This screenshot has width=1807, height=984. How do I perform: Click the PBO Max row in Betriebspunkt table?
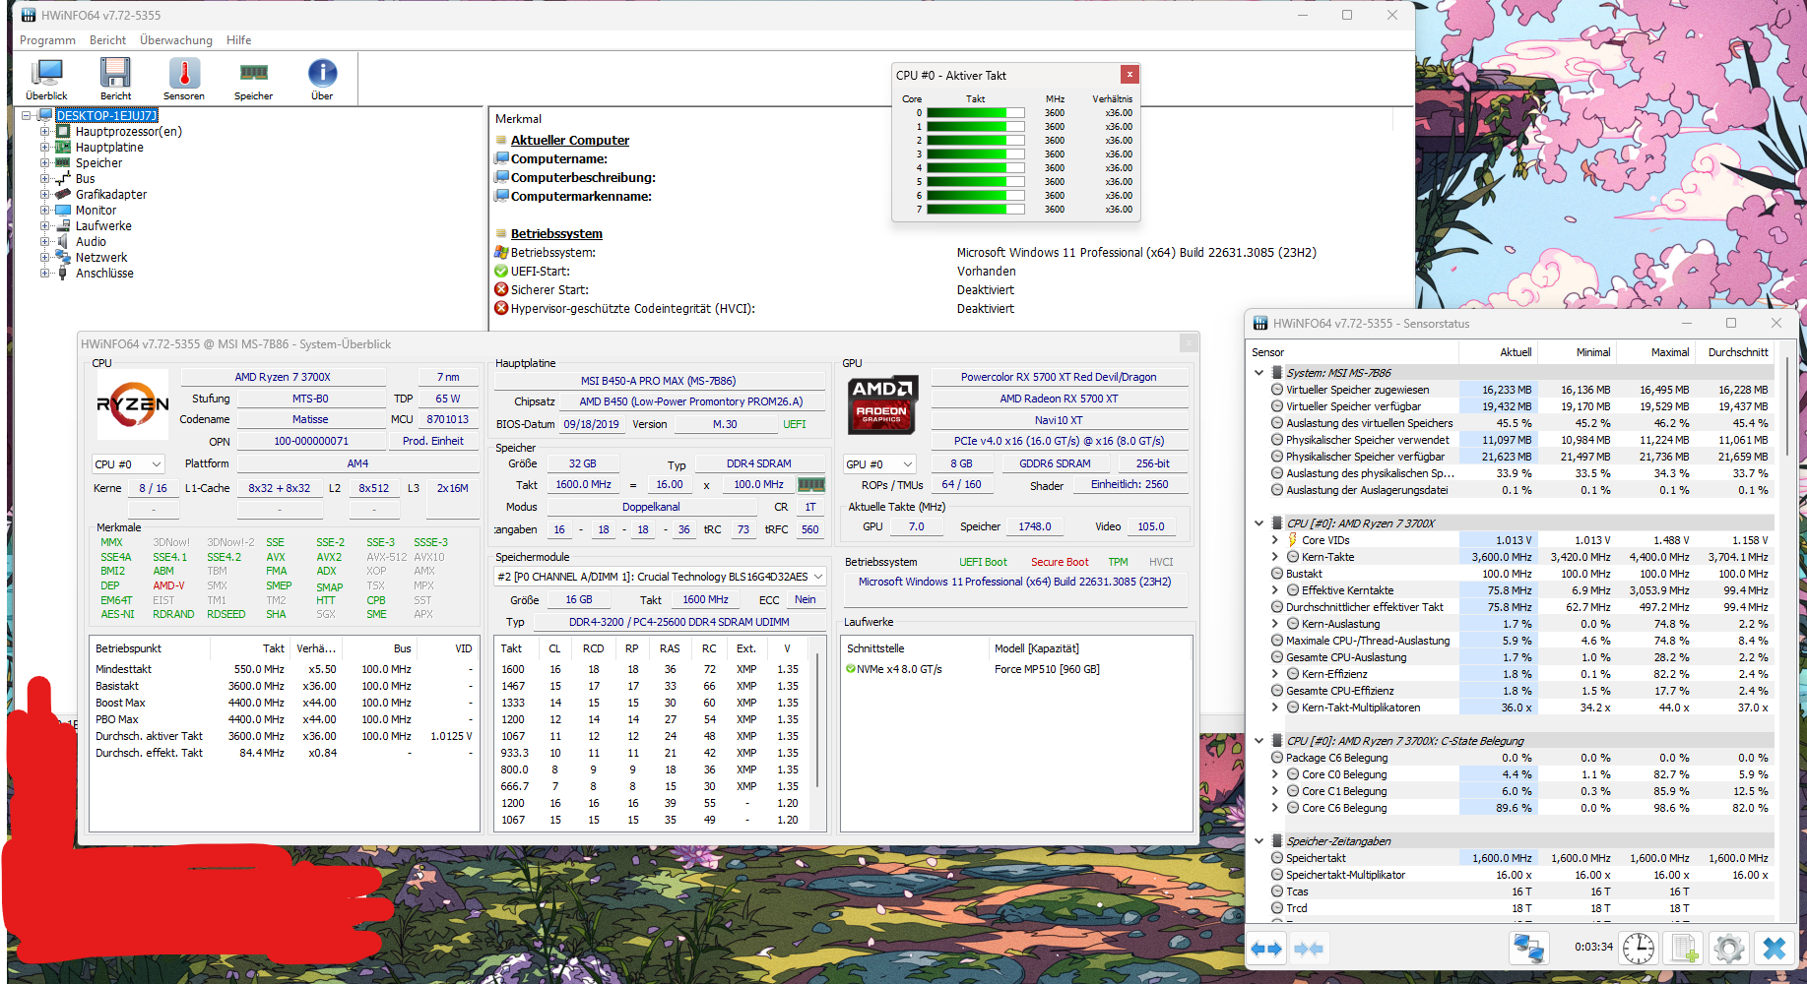284,719
